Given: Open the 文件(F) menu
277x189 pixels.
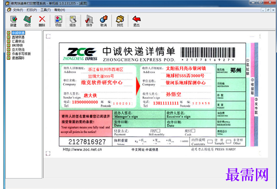Looking at the screenshot, I should [18, 10].
